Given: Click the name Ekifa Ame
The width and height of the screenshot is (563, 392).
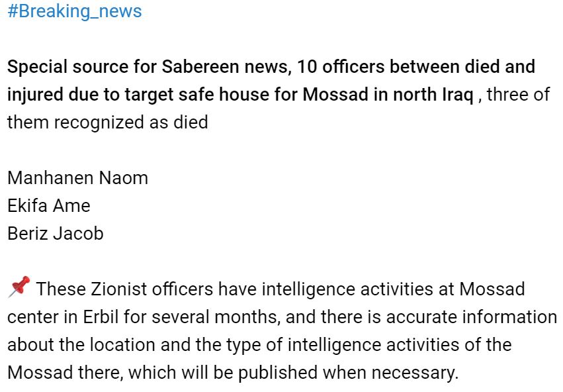Looking at the screenshot, I should click(48, 206).
